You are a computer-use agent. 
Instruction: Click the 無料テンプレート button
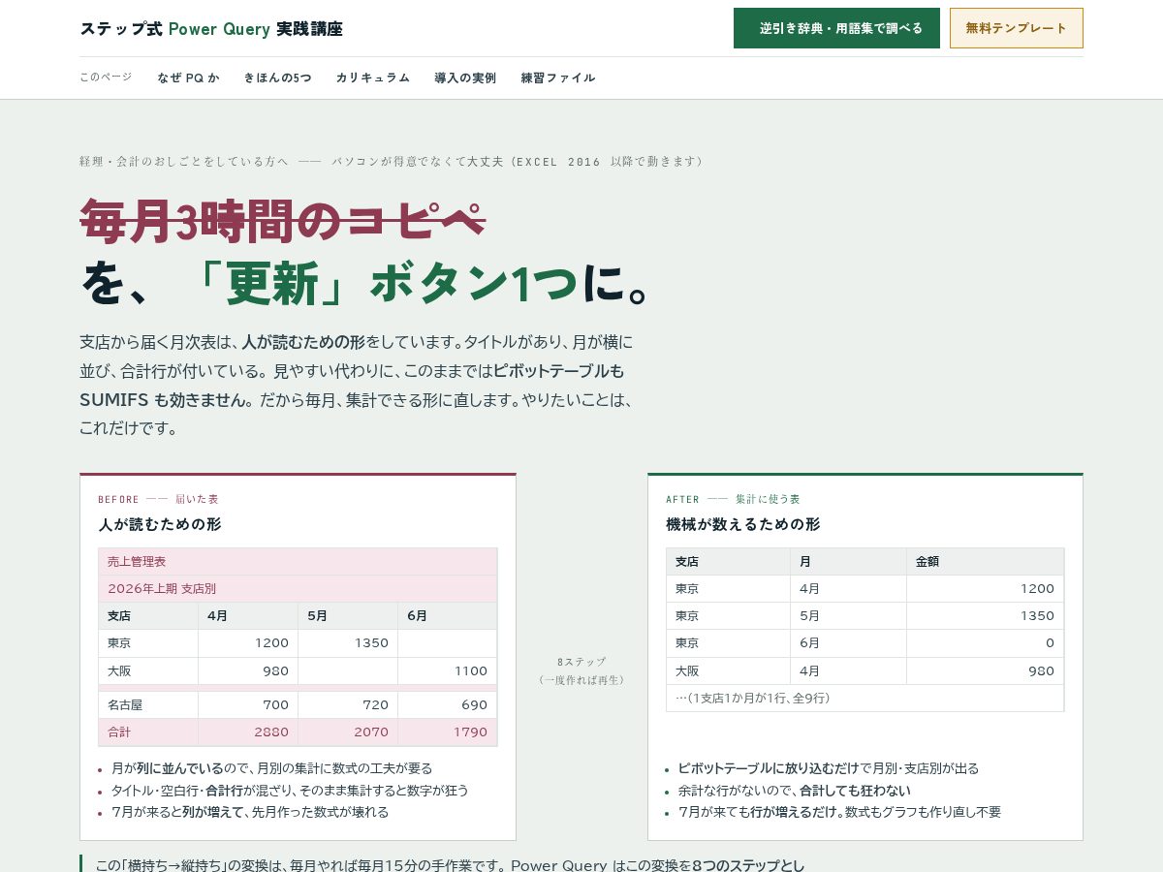click(1016, 28)
